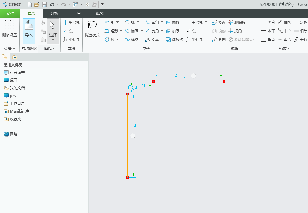The height and width of the screenshot is (213, 308).
Task: Select the 弧 arc tool
Action: tap(130, 22)
